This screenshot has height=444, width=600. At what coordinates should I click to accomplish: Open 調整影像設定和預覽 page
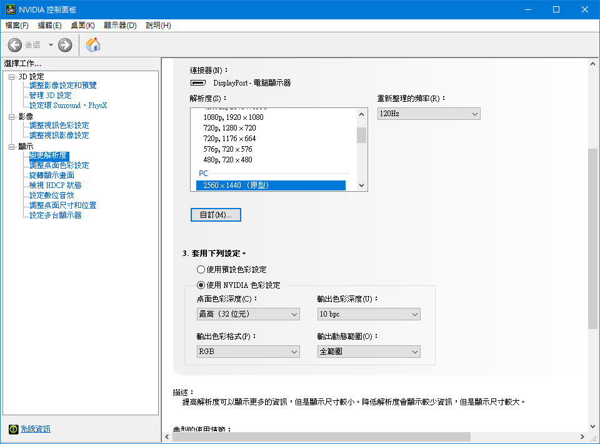tap(63, 86)
